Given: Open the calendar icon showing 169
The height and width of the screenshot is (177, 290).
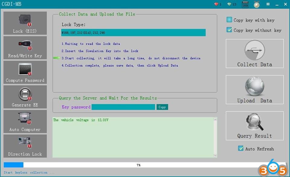Looking at the screenshot, I should (245, 5).
